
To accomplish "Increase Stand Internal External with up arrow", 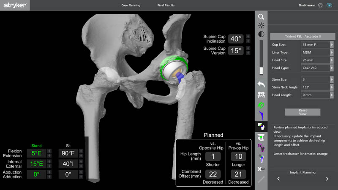I will 49,162.
